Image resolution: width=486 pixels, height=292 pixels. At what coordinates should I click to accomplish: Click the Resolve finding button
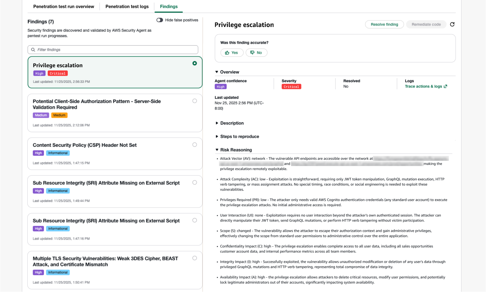tap(384, 24)
